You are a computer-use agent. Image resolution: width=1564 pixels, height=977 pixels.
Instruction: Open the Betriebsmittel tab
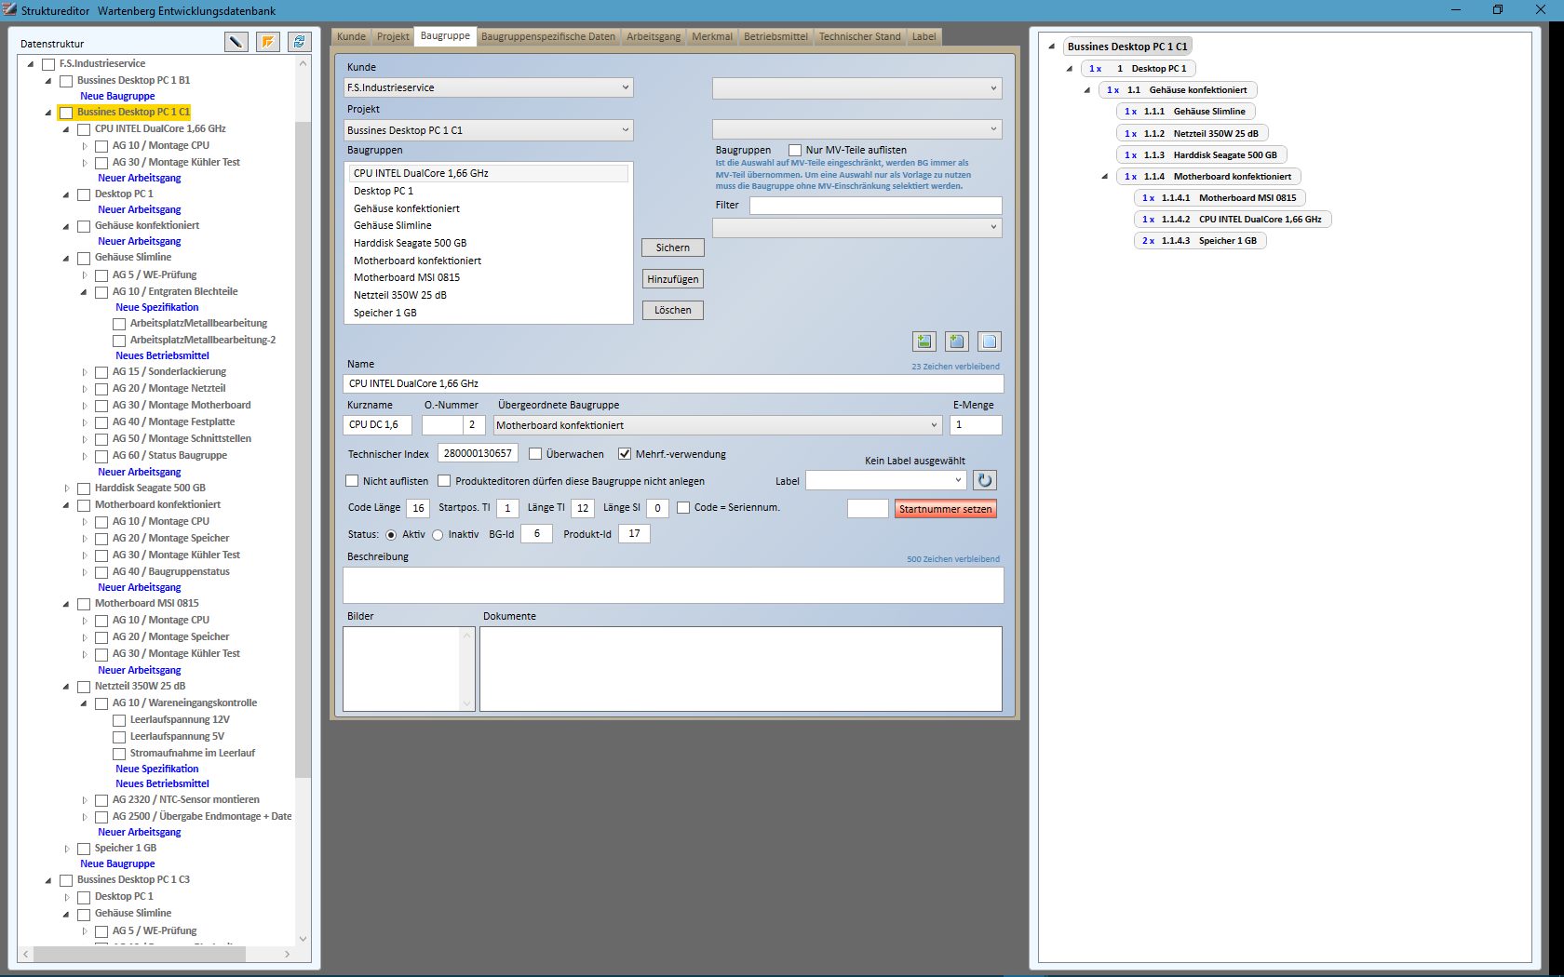coord(775,37)
